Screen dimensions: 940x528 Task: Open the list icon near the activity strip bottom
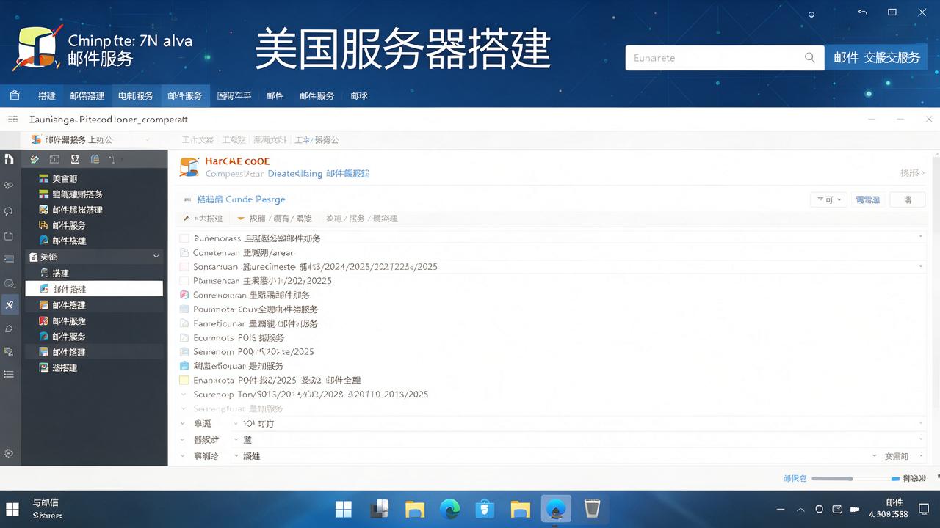[9, 375]
